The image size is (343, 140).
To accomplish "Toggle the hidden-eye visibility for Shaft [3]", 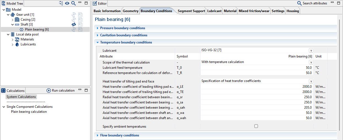I will (74, 24).
